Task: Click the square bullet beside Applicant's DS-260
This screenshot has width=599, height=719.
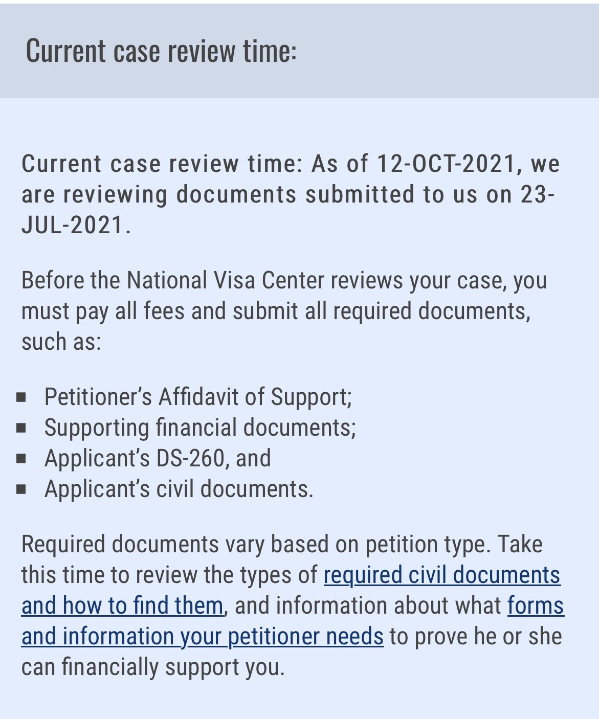Action: point(21,459)
